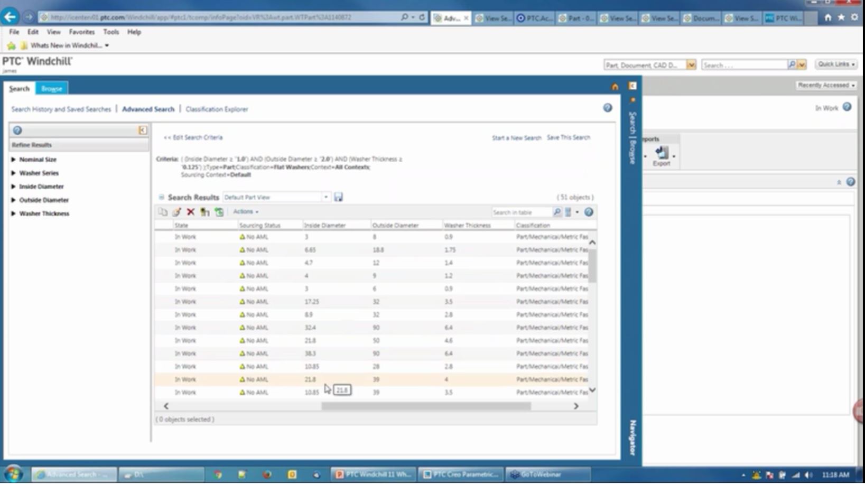Click the help icon below the Export section
This screenshot has height=484, width=865.
point(850,182)
